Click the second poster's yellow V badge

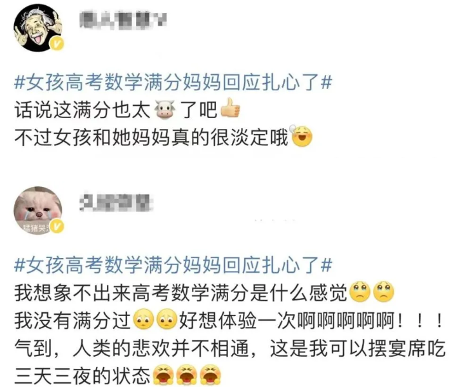57,226
